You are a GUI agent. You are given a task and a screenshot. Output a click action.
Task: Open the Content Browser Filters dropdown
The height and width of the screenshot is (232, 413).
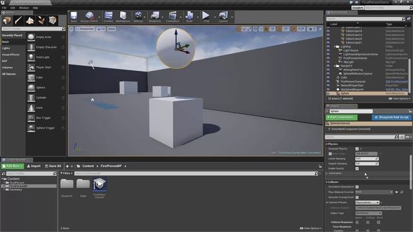click(x=66, y=173)
